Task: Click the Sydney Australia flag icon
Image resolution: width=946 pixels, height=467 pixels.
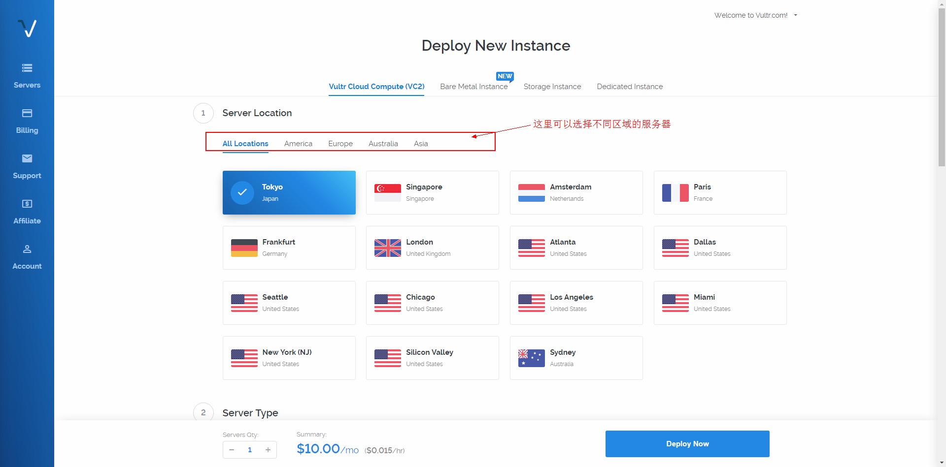Action: pos(531,358)
